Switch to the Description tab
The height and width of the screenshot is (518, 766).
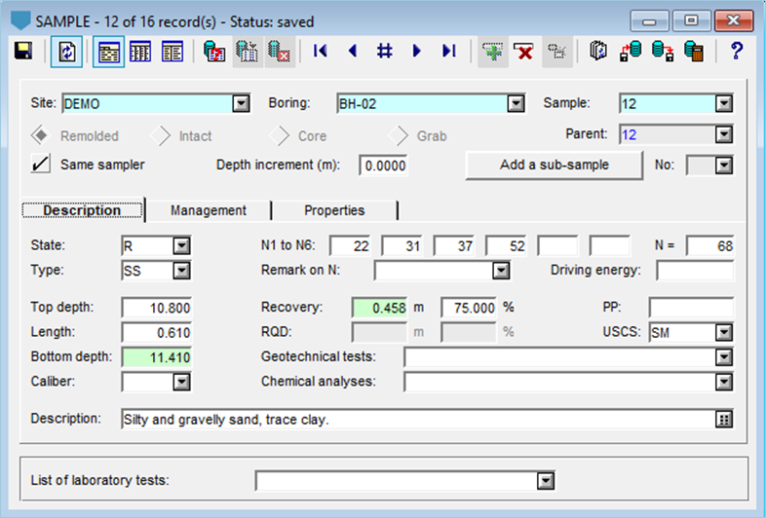coord(82,210)
